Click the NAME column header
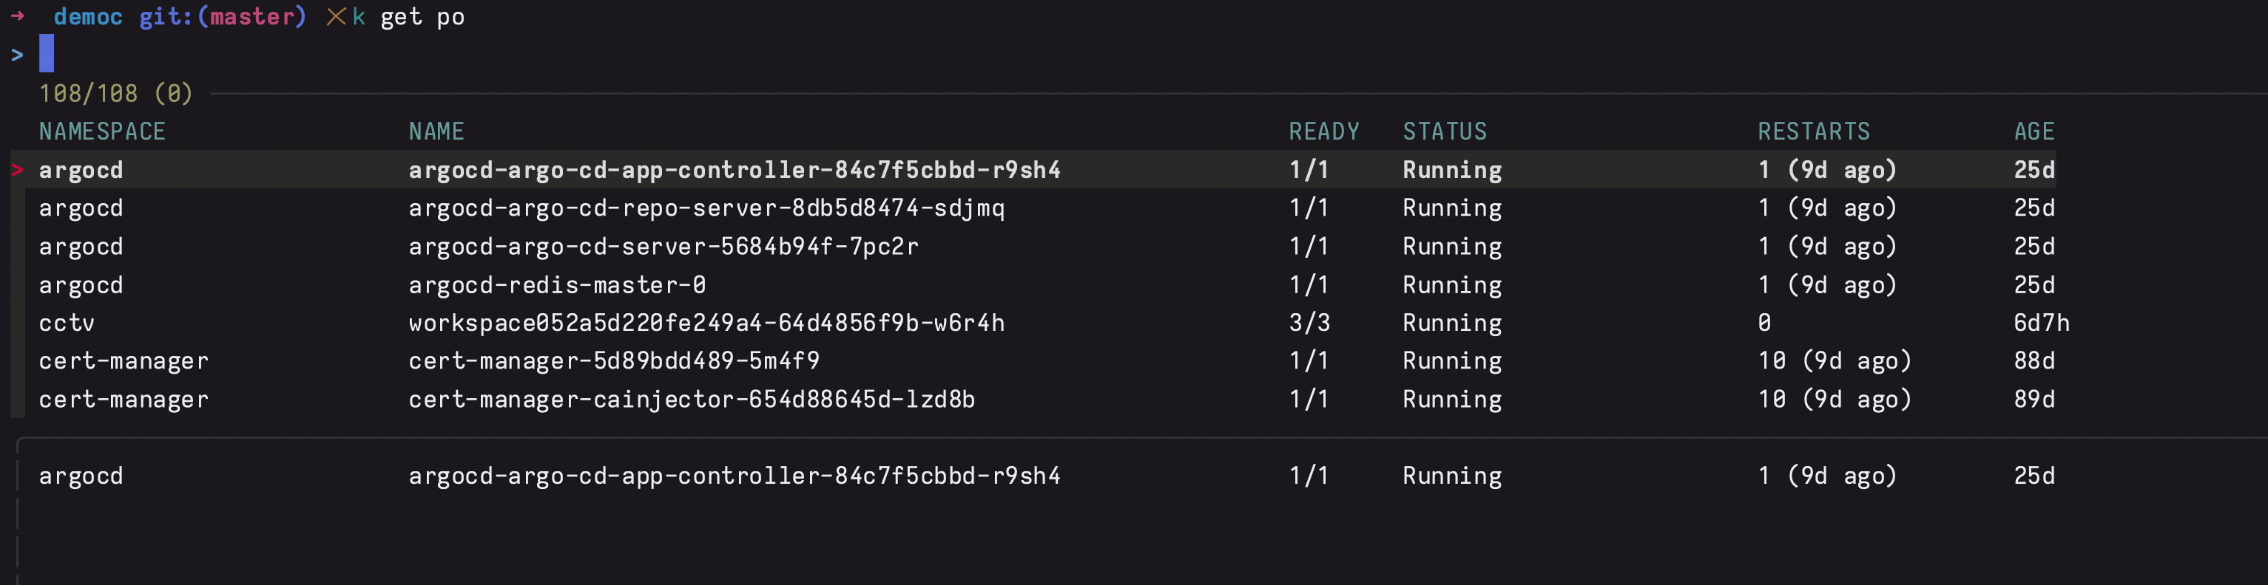This screenshot has width=2268, height=585. coord(436,132)
